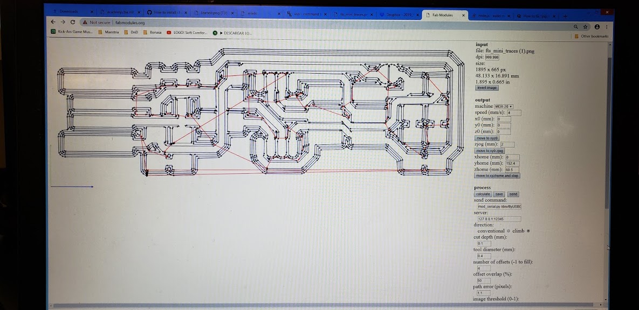Image resolution: width=639 pixels, height=310 pixels.
Task: Click the yhome (mm) input field
Action: (x=512, y=163)
